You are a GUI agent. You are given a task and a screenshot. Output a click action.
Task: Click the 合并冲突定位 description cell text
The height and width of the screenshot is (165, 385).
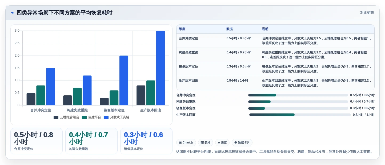(317, 41)
